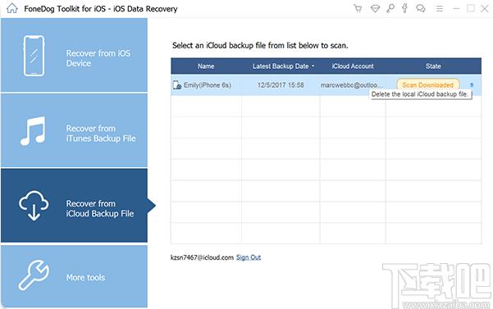
Task: Click the Emily backup device icon
Action: coord(177,85)
